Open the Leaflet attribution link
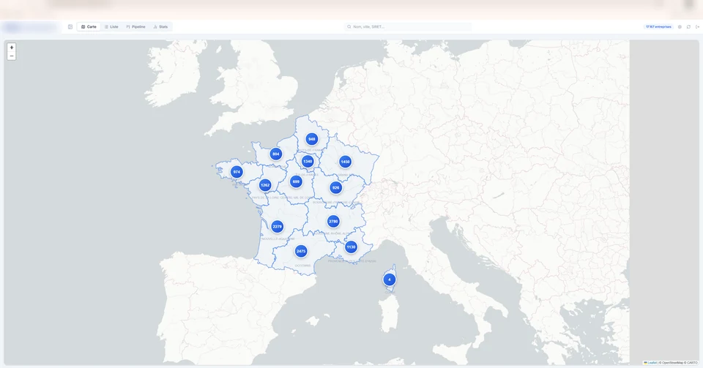Viewport: 703px width, 368px height. click(650, 363)
